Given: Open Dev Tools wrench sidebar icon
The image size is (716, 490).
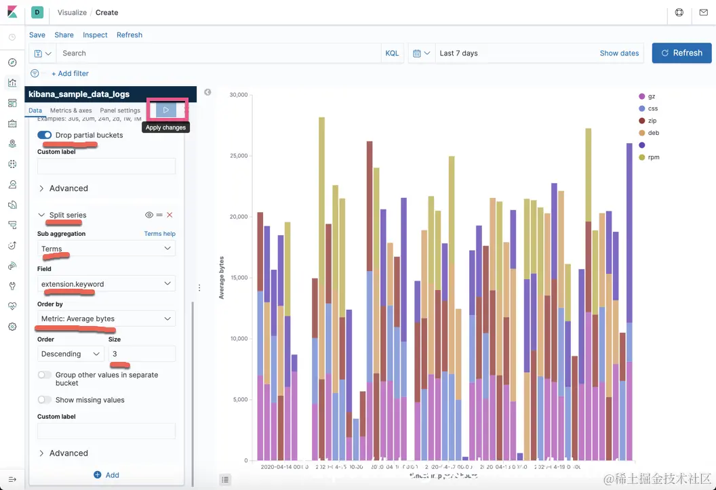Looking at the screenshot, I should pyautogui.click(x=12, y=286).
